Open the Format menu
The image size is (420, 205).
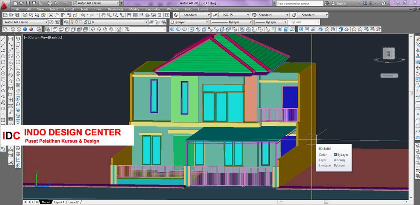pos(69,9)
